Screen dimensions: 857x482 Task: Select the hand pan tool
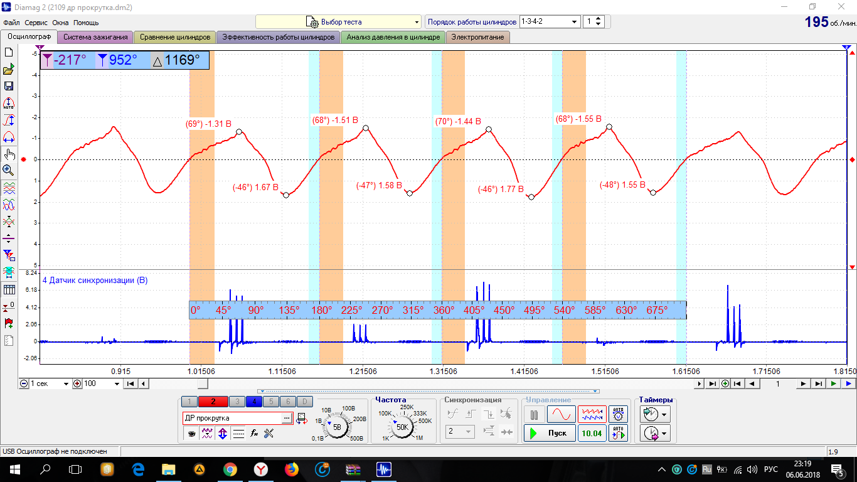(x=9, y=154)
